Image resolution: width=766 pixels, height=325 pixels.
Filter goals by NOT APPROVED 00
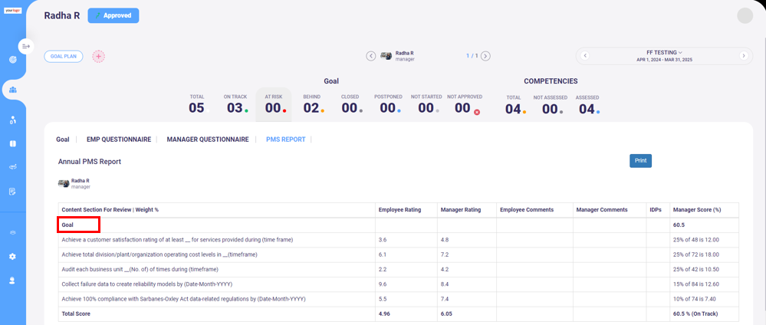click(x=465, y=104)
